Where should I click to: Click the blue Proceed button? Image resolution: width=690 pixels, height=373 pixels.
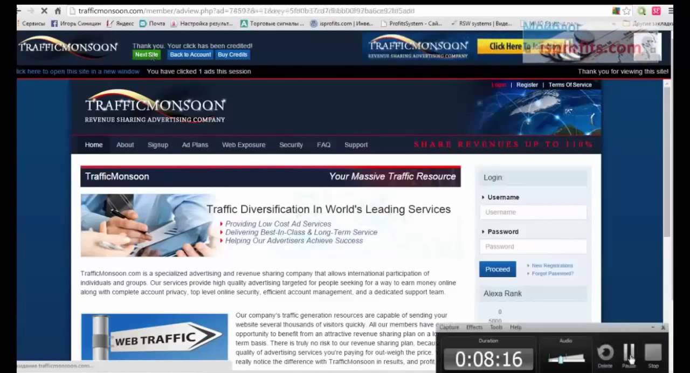point(498,269)
